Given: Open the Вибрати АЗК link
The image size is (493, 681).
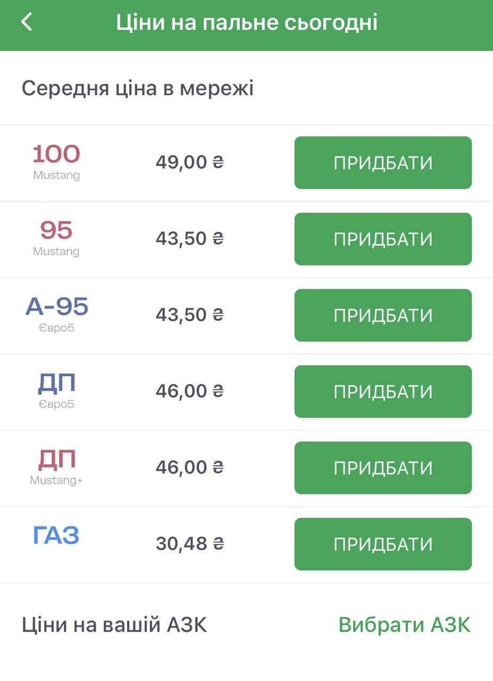Looking at the screenshot, I should point(404,625).
